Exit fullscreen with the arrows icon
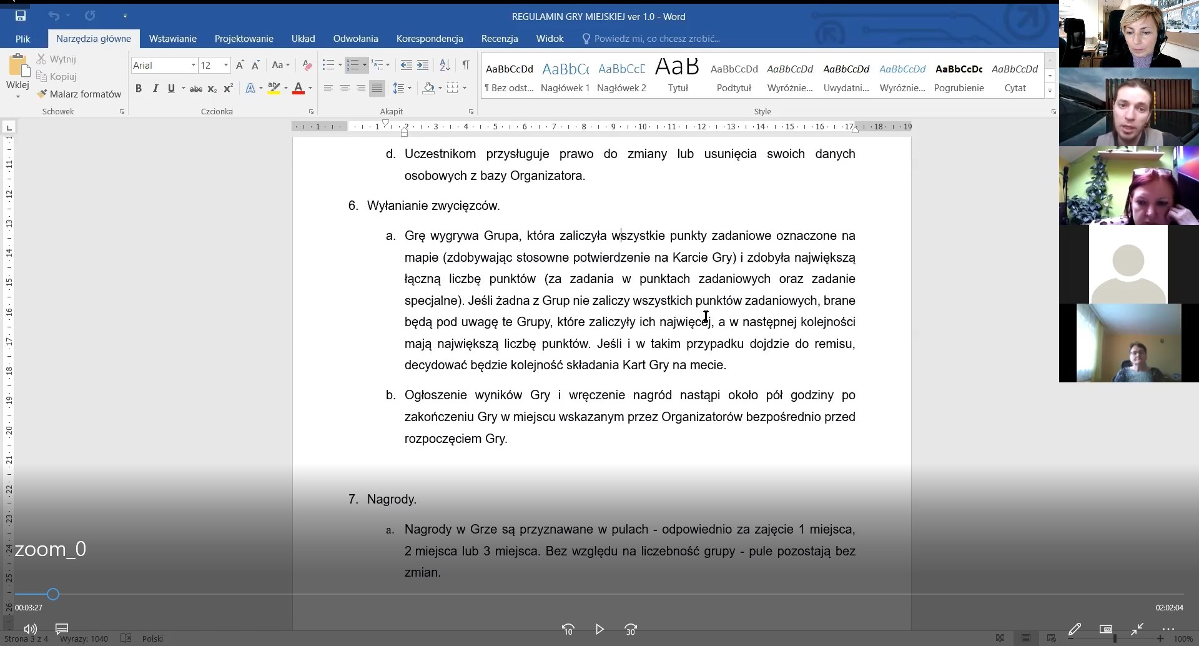 (x=1137, y=629)
